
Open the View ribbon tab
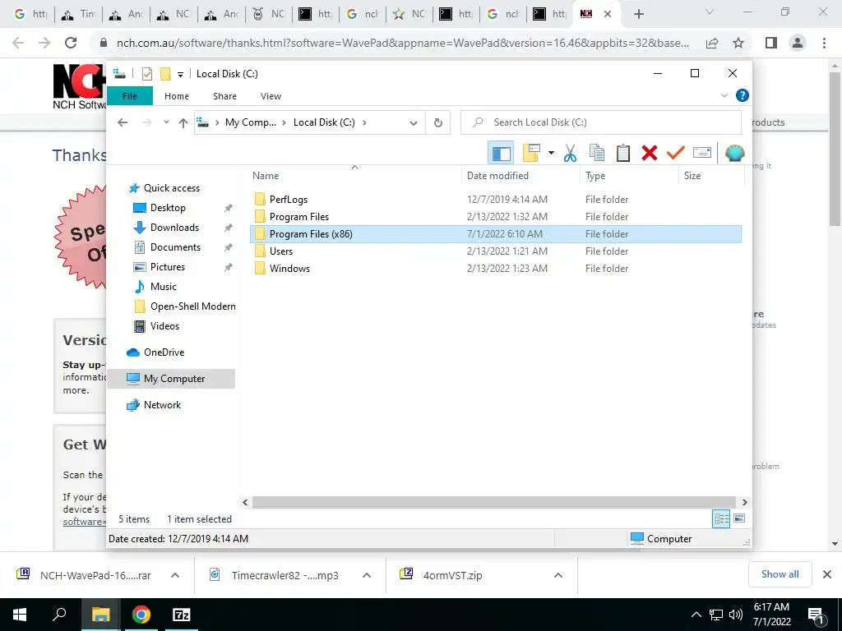tap(271, 96)
